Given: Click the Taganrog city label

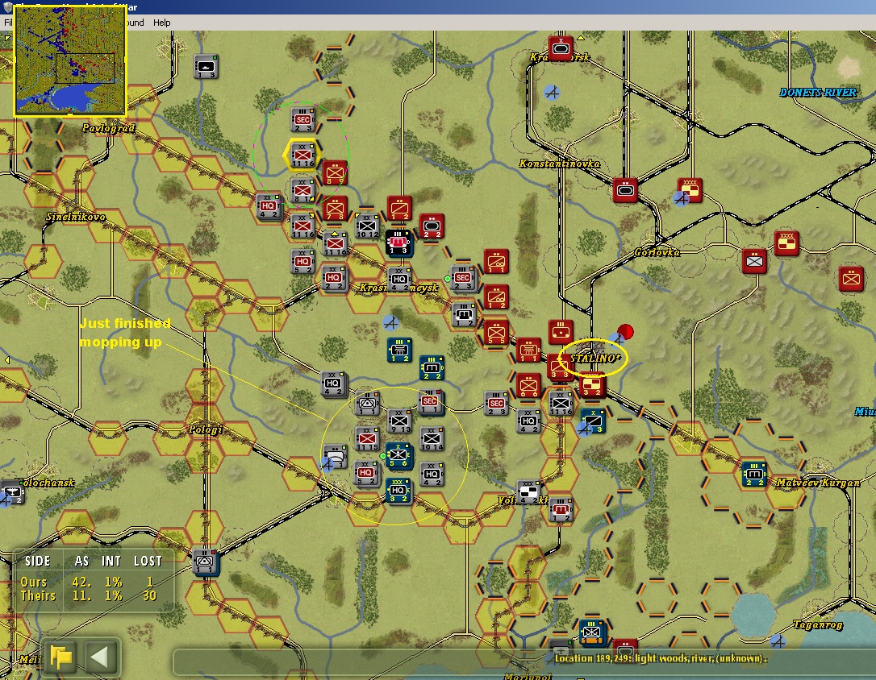Looking at the screenshot, I should click(x=817, y=624).
